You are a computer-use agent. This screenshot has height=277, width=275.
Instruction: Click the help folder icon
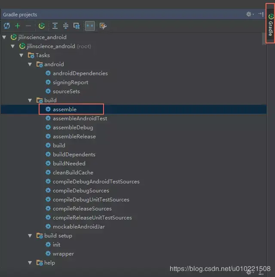tap(40, 263)
